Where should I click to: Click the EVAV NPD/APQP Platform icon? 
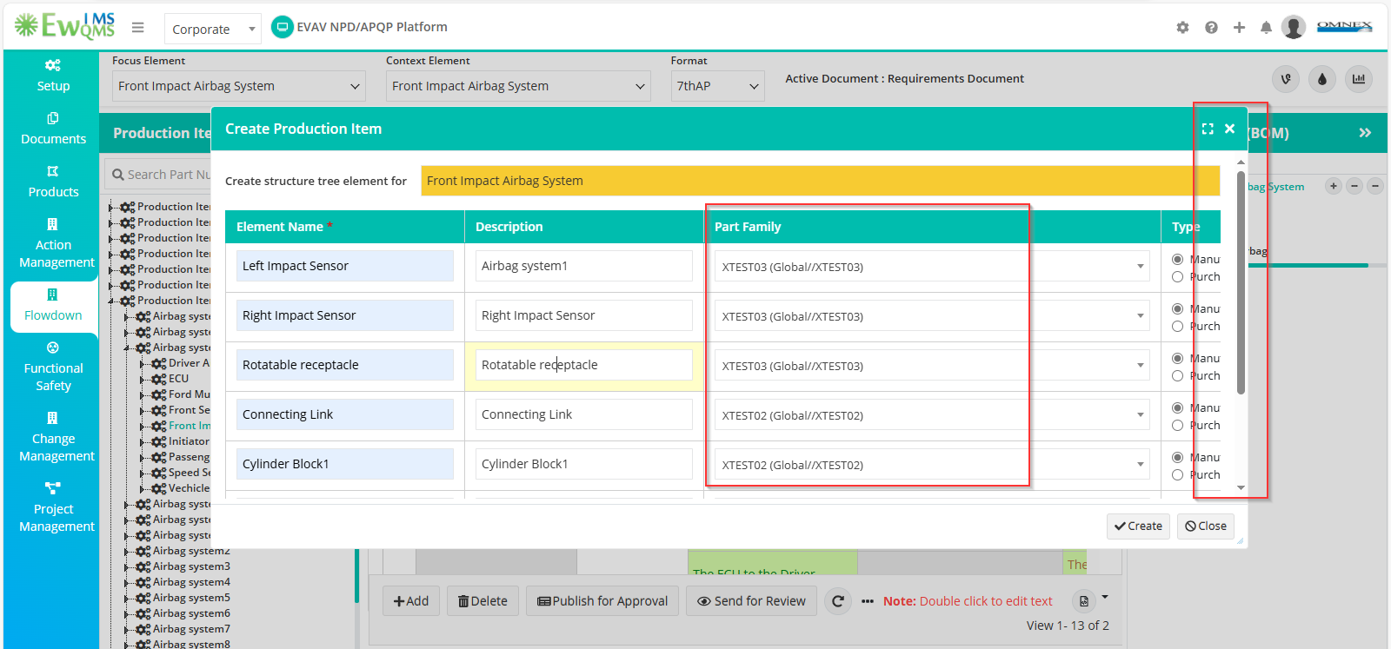[x=282, y=28]
